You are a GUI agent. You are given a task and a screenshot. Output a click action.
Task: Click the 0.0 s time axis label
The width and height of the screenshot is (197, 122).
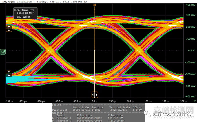coord(95,101)
